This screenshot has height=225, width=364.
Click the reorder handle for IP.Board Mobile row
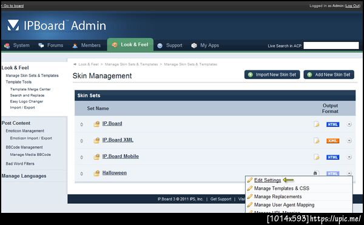tap(81, 157)
